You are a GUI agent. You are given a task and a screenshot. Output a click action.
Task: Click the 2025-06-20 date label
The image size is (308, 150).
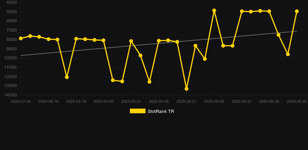click(297, 102)
